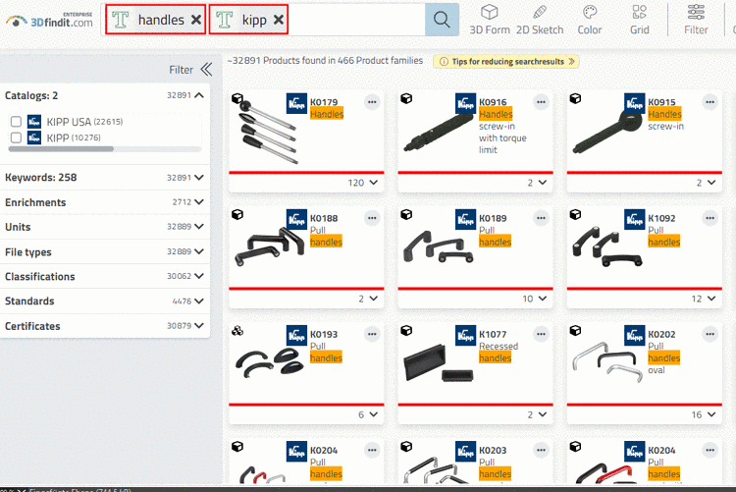Expand the Classifications filter section
The image size is (736, 492).
pyautogui.click(x=199, y=276)
